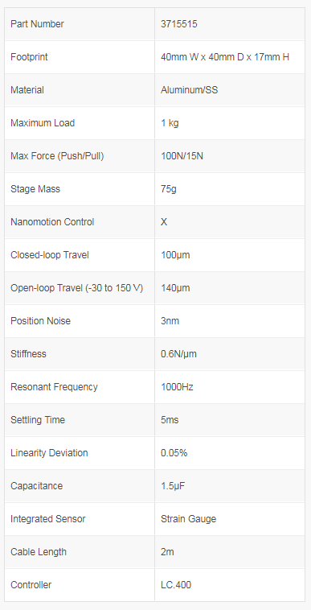The image size is (311, 610).
Task: Click the Resonant Frequency label
Action: click(x=54, y=387)
